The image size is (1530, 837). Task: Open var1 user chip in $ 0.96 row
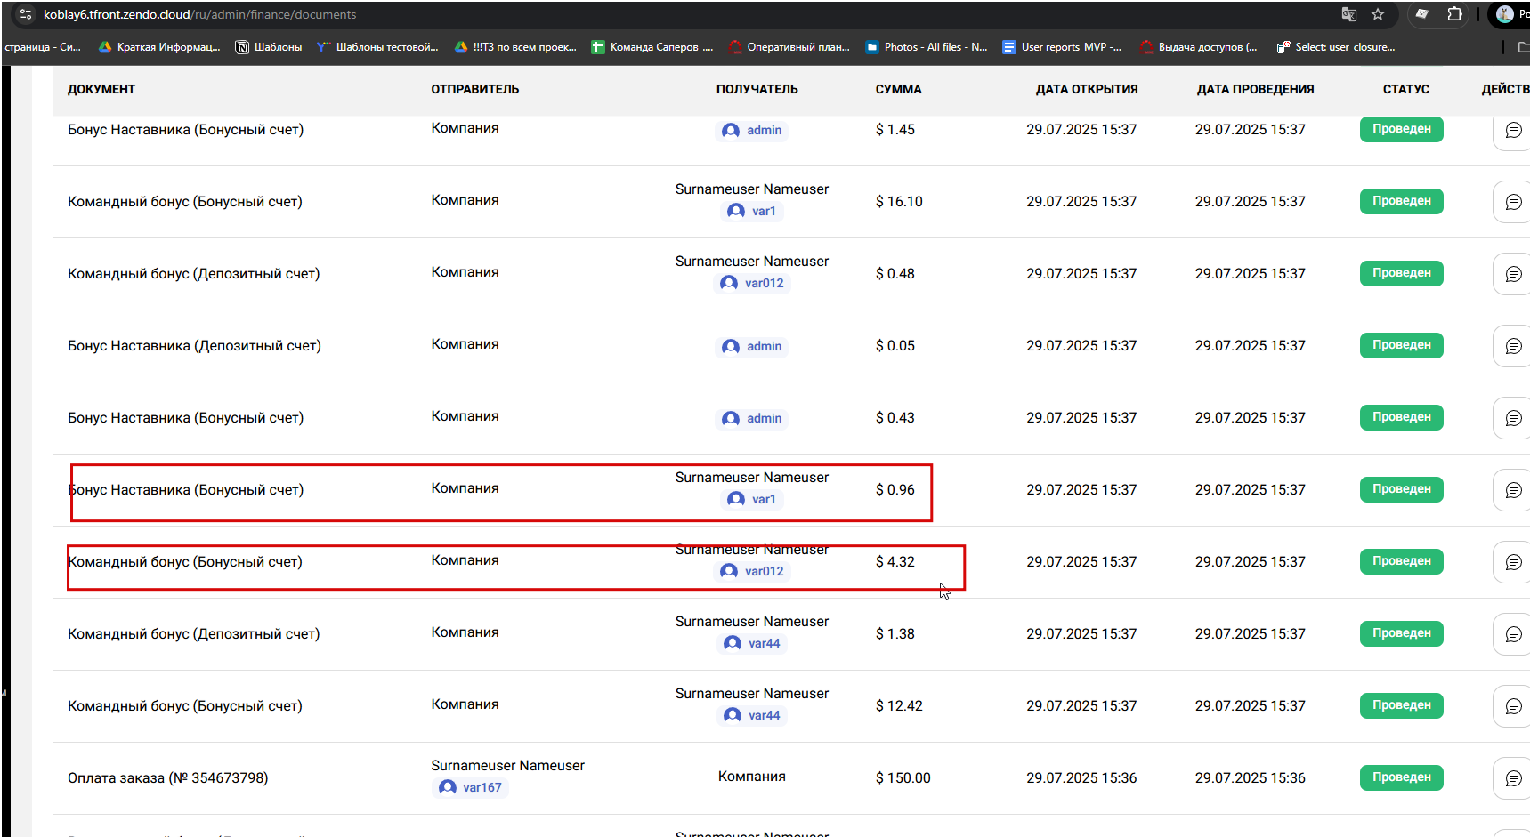[x=752, y=499]
